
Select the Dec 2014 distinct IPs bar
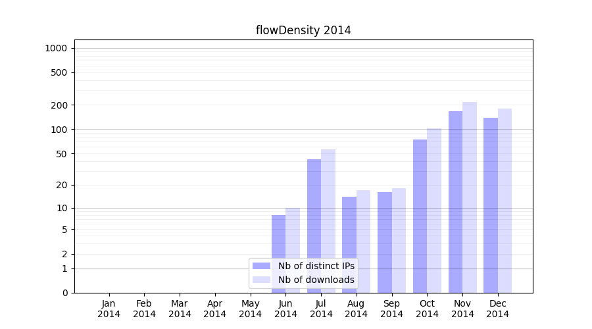(x=491, y=205)
